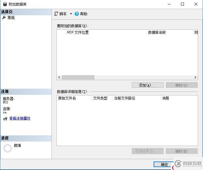The height and width of the screenshot is (170, 203).
Task: Click the horizontal scrollbar thumb
Action: (78, 78)
